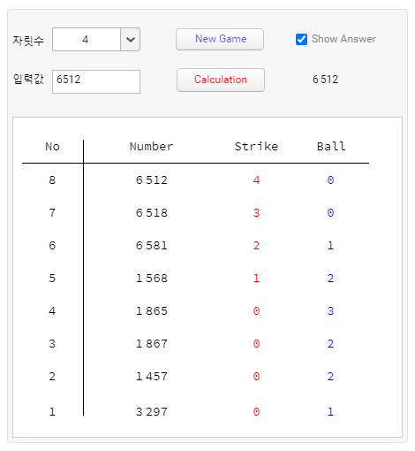
Task: Click guess 1 568 in row 5
Action: coord(152,279)
